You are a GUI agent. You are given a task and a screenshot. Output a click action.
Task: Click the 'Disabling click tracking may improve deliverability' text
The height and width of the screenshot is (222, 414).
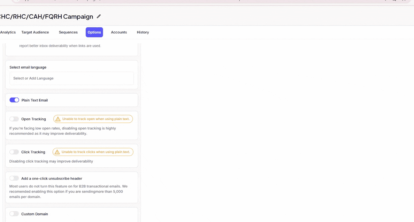[51, 161]
